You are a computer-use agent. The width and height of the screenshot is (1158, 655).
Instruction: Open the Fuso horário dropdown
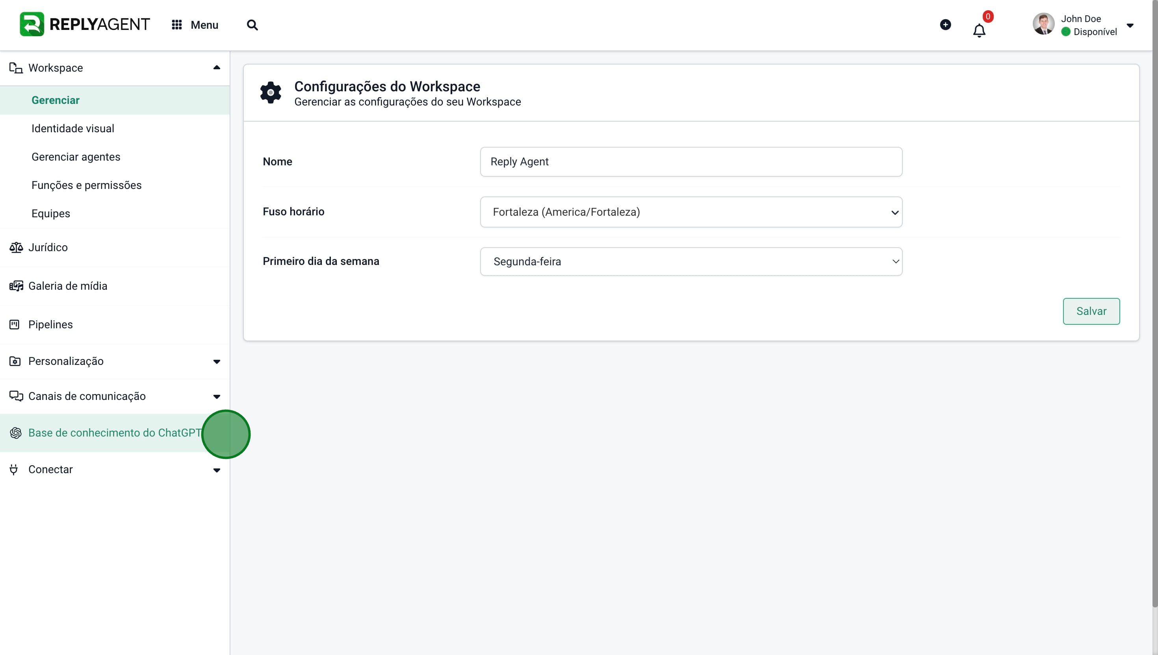click(x=691, y=212)
